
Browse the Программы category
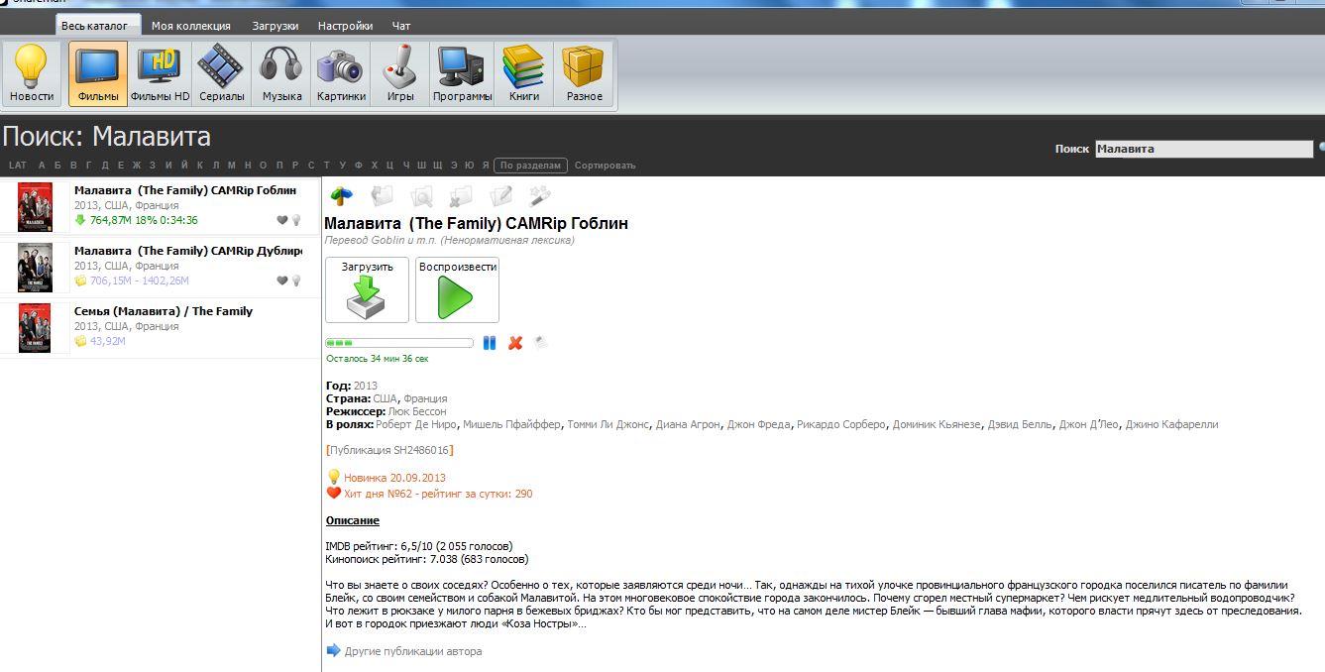462,73
